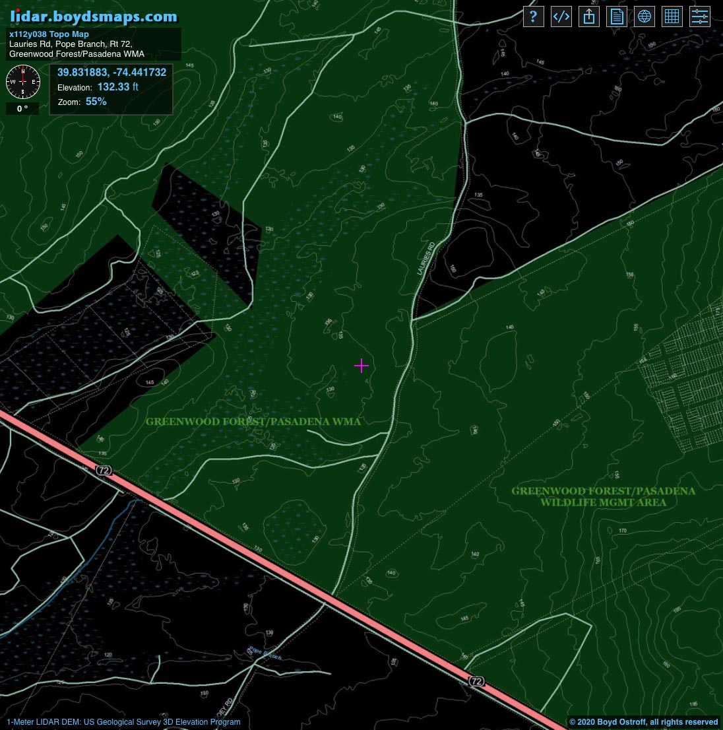Click the coordinates 39.831883, -74.441732
The height and width of the screenshot is (730, 723).
click(x=111, y=72)
